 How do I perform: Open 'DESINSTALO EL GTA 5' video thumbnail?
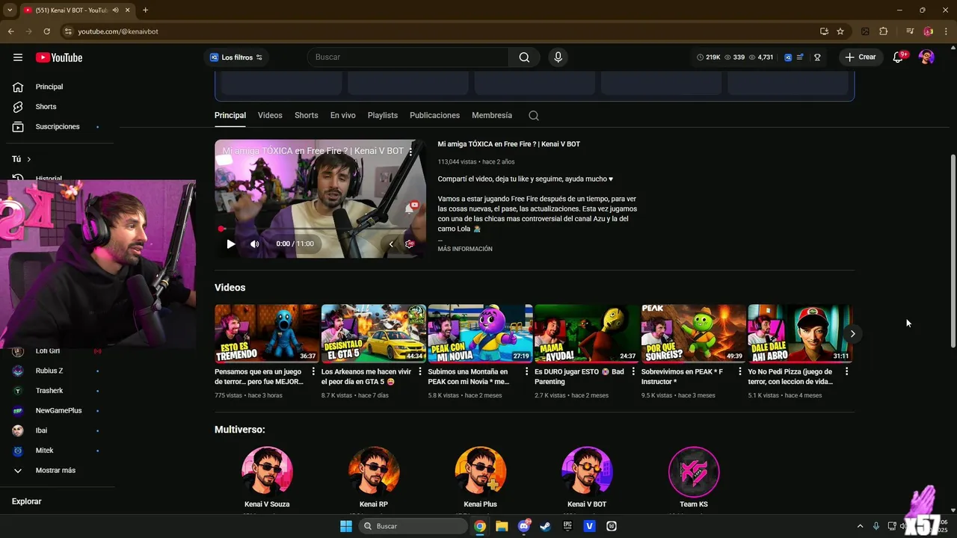point(374,333)
